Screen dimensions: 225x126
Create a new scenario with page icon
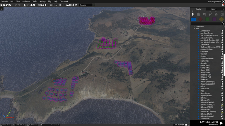pyautogui.click(x=1, y=5)
